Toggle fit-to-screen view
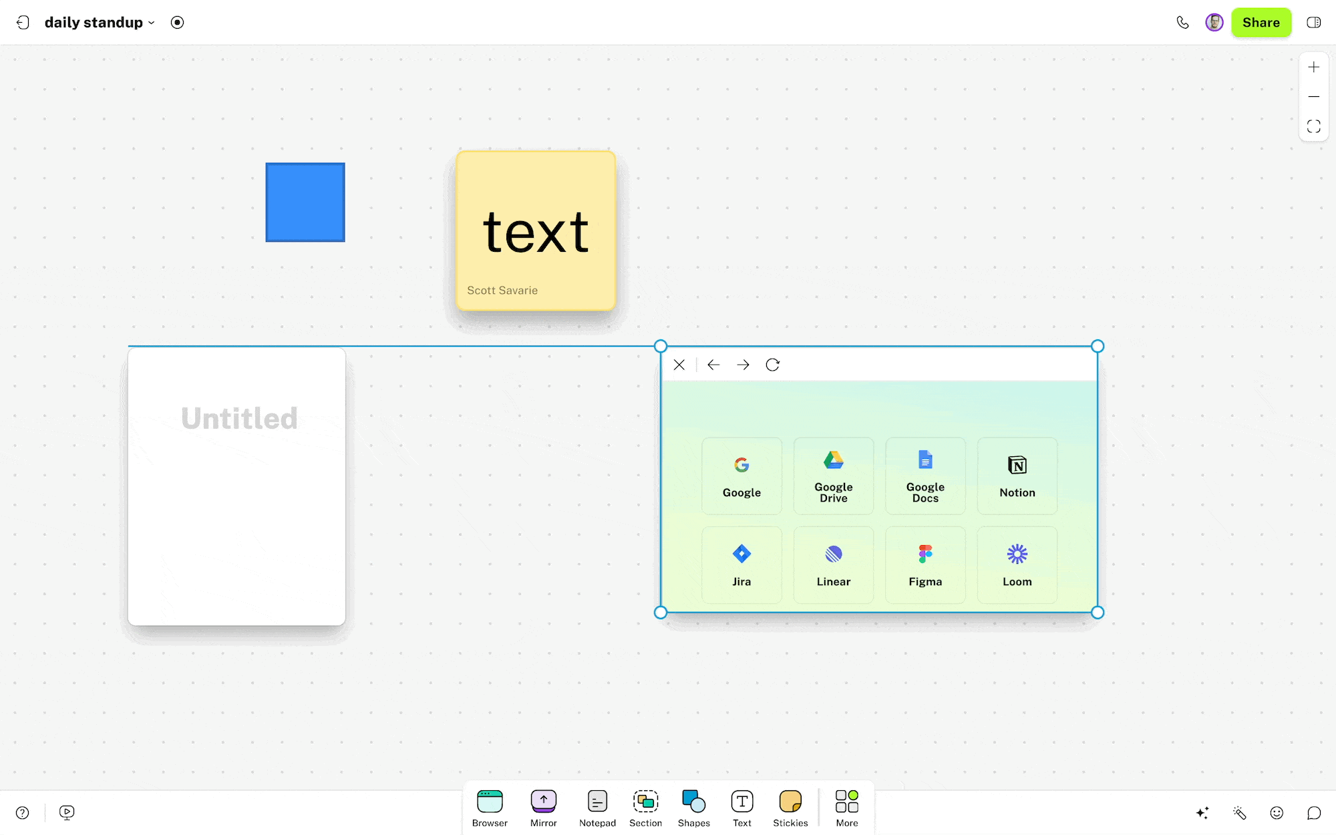 tap(1313, 126)
